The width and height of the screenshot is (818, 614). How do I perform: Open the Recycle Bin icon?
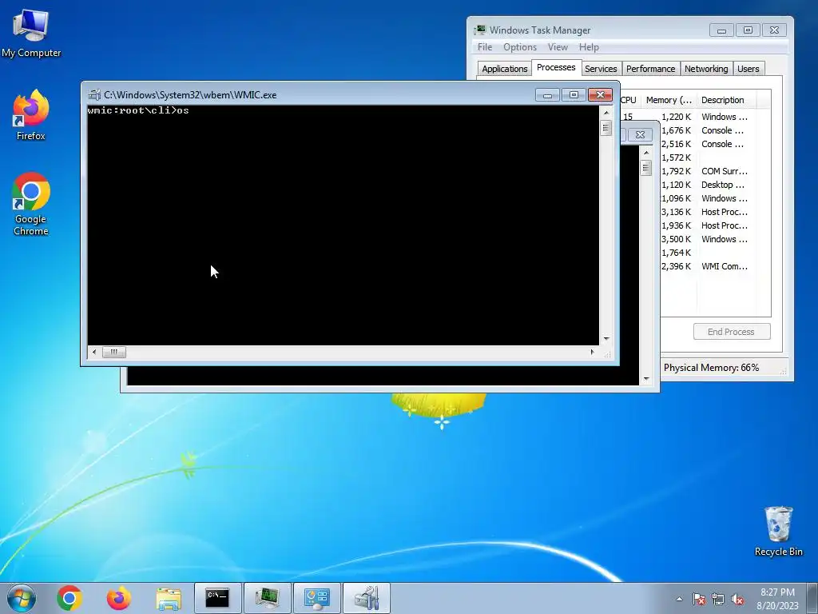(778, 531)
